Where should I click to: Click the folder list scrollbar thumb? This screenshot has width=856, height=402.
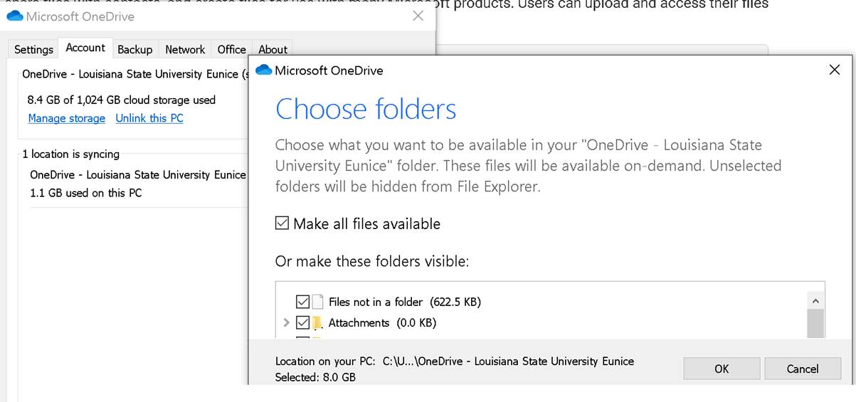click(815, 324)
